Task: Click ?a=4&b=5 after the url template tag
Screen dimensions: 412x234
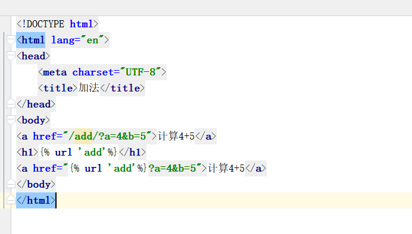Action: point(173,168)
